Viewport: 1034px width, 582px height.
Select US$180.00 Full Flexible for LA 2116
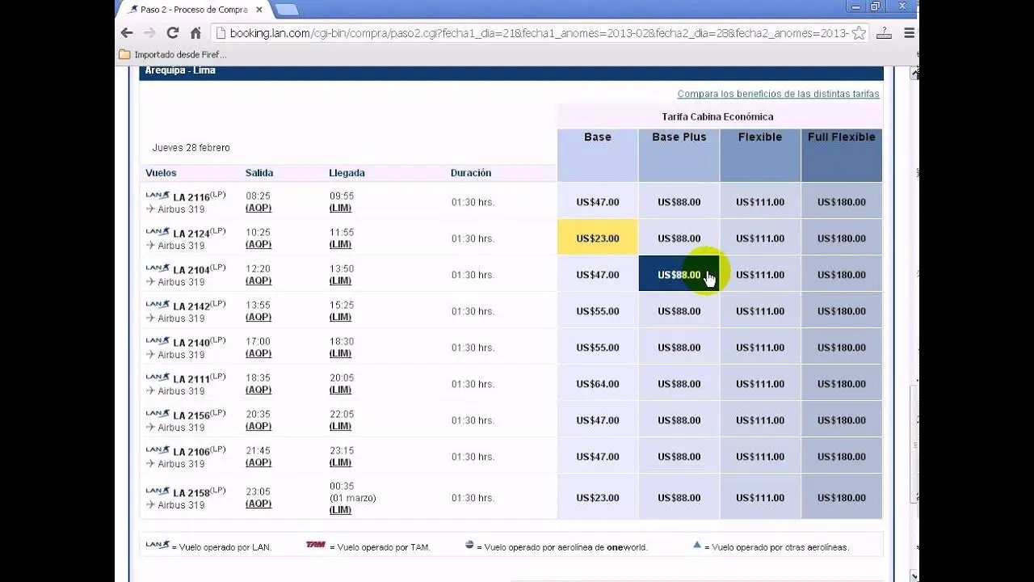click(842, 202)
